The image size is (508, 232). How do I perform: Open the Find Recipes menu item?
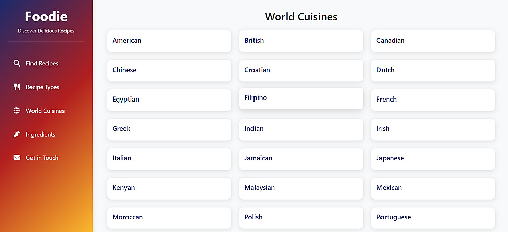42,63
